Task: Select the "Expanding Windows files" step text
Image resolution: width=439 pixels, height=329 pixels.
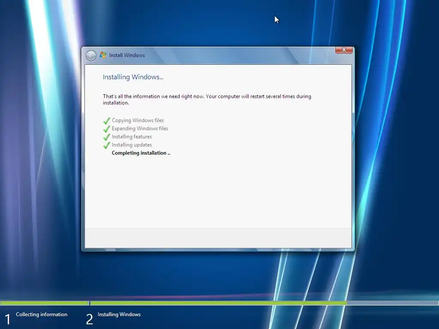Action: point(140,129)
